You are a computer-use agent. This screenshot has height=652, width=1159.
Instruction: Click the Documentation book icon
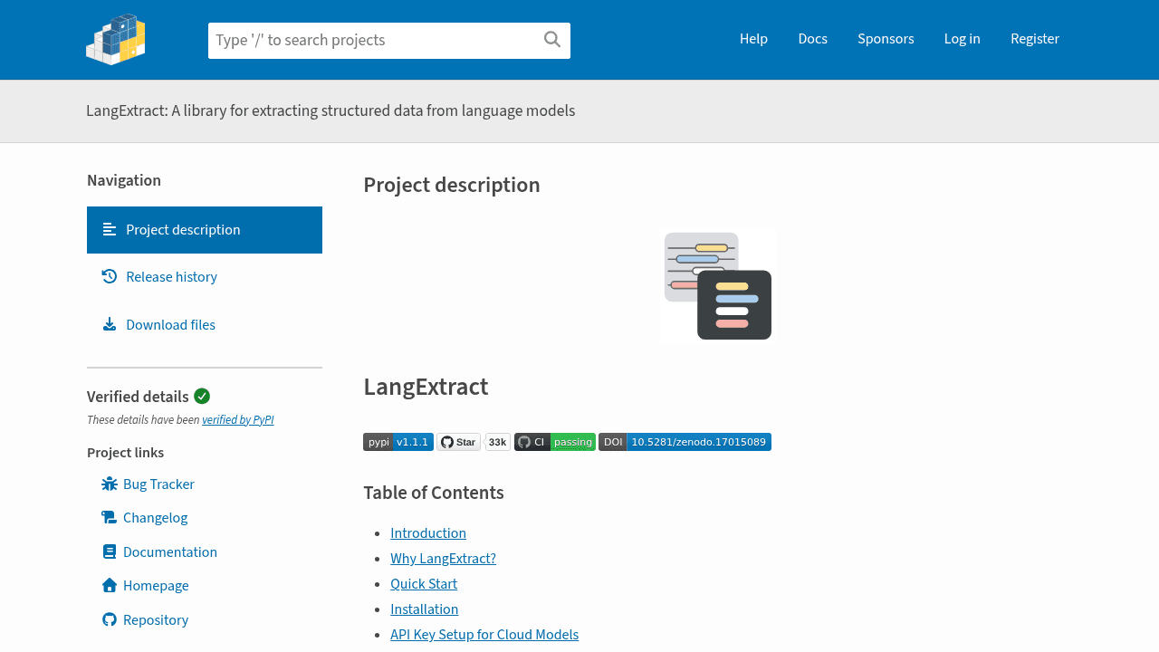coord(108,551)
